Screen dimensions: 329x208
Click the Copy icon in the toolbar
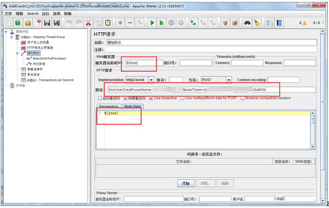[x=98, y=23]
